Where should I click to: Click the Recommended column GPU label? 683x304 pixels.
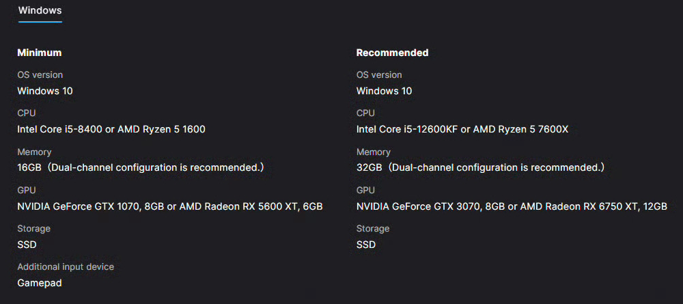pyautogui.click(x=365, y=191)
